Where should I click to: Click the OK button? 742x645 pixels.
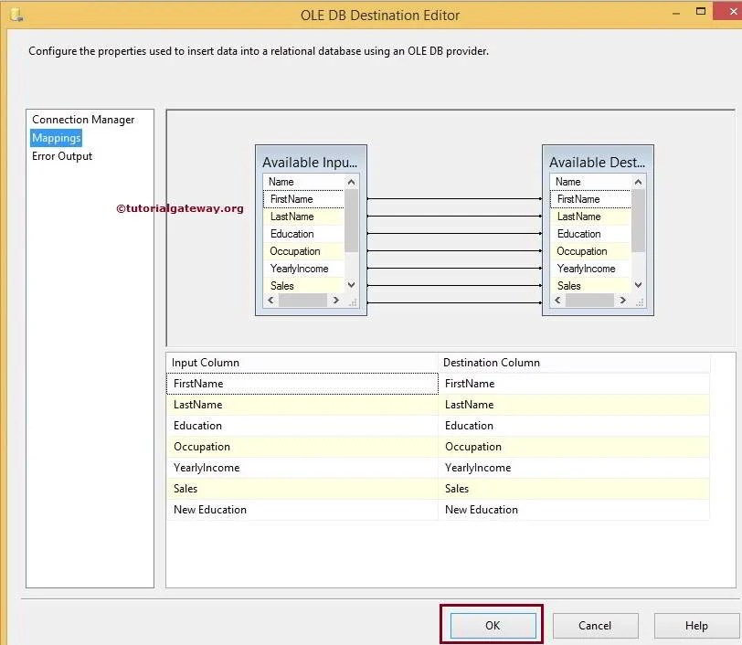pyautogui.click(x=492, y=625)
